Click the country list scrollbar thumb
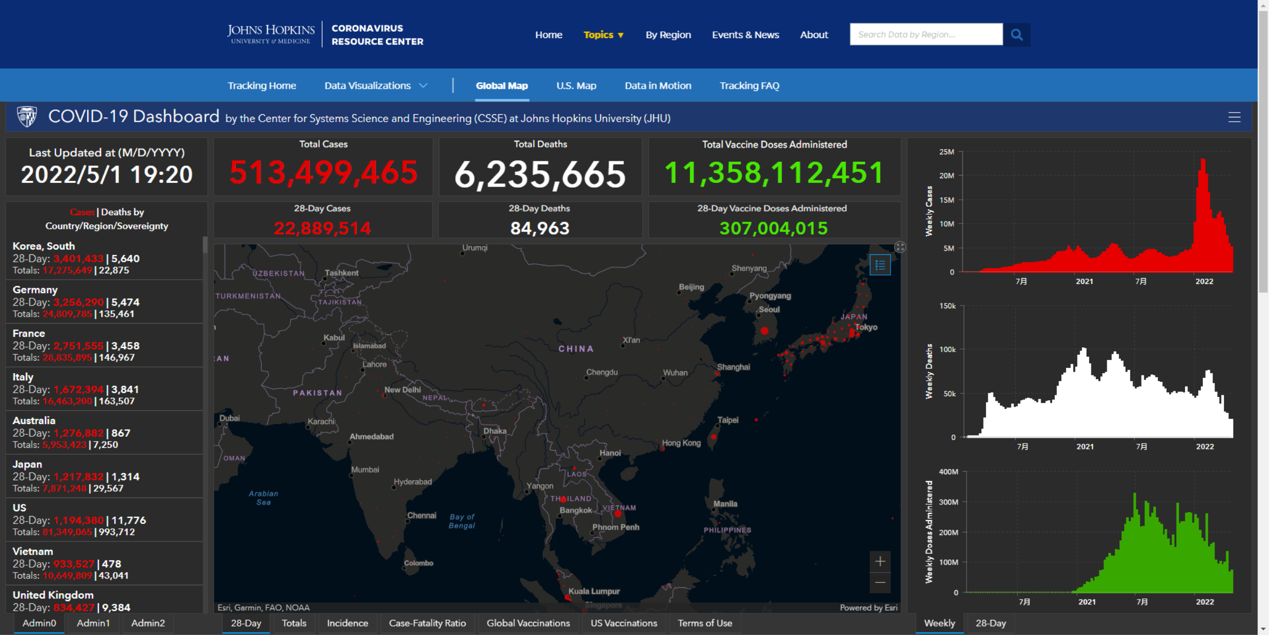The height and width of the screenshot is (635, 1269). pos(205,245)
